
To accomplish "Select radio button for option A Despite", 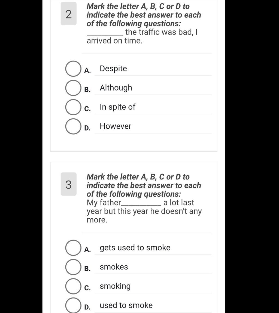I will (x=73, y=69).
